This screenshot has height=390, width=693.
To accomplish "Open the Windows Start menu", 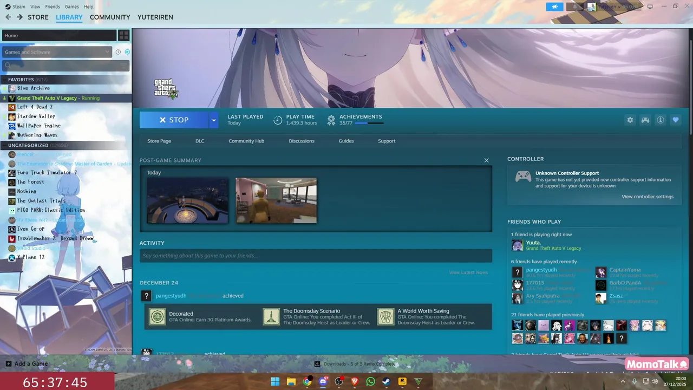I will [275, 381].
